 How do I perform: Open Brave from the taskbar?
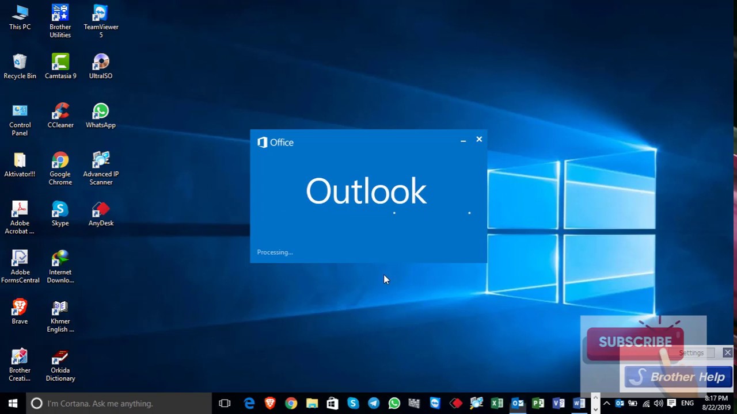270,404
